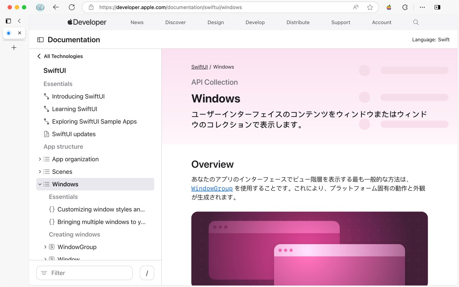This screenshot has width=459, height=287.
Task: Open the Read Aloud icon in the address bar
Action: 356,7
